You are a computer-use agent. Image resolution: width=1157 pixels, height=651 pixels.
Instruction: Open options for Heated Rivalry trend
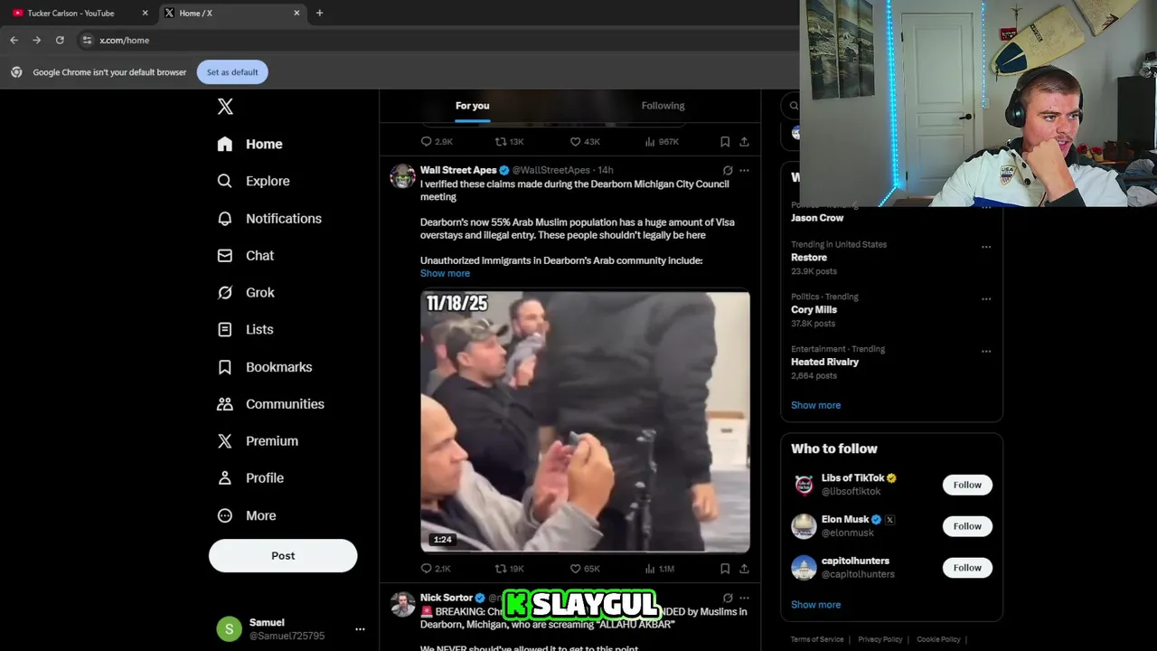coord(986,351)
